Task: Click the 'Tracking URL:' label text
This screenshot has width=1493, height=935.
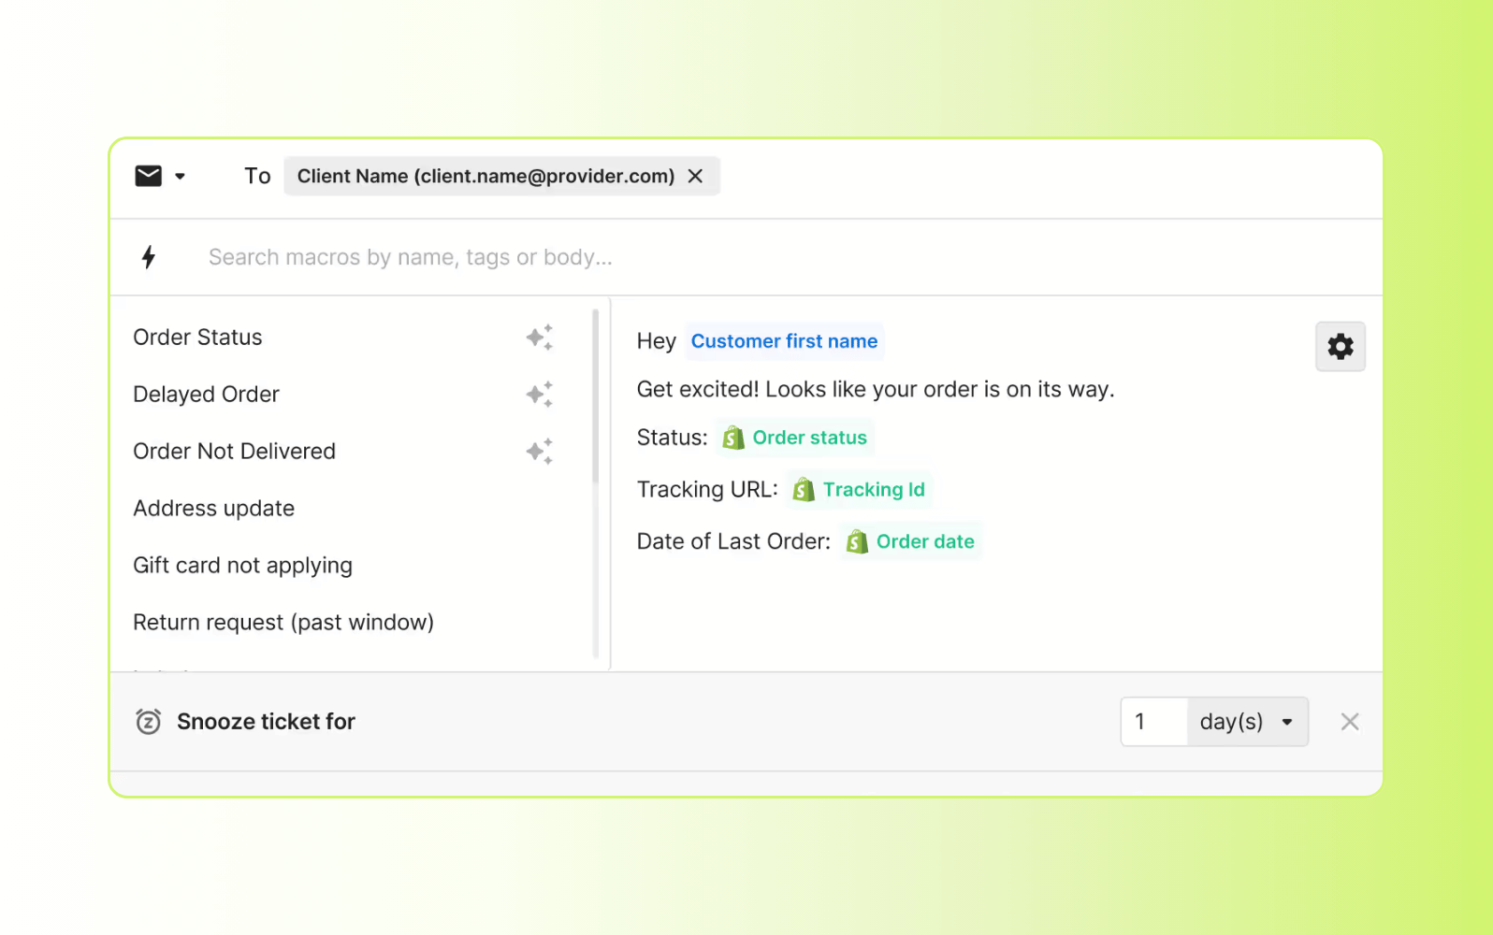Action: coord(707,490)
